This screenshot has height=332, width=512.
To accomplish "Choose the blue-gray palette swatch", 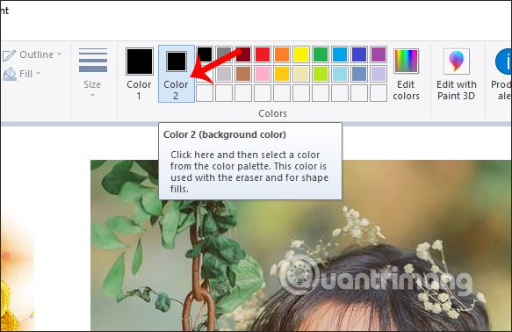I will pos(359,74).
